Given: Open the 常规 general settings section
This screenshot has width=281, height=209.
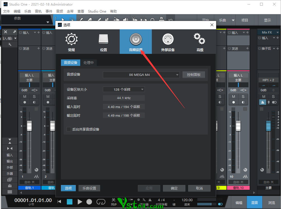Looking at the screenshot, I should pos(71,42).
